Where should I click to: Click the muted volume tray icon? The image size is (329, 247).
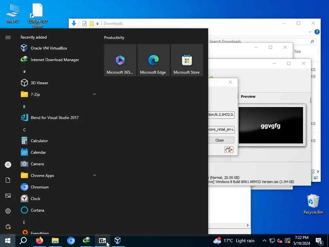pyautogui.click(x=280, y=241)
